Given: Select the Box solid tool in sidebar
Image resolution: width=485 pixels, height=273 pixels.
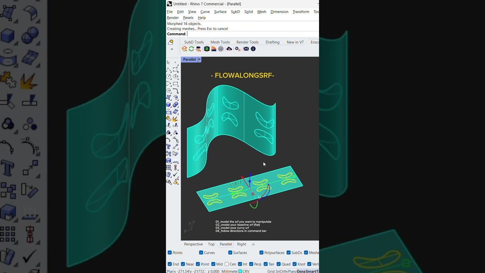Looking at the screenshot, I should point(169,105).
